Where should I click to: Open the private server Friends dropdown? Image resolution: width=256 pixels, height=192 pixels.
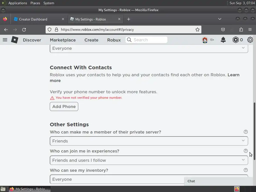click(149, 141)
